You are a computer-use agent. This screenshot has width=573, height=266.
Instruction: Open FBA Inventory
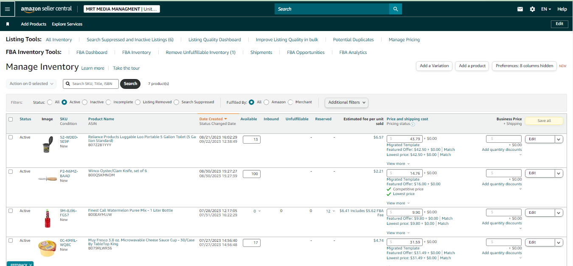(x=136, y=52)
